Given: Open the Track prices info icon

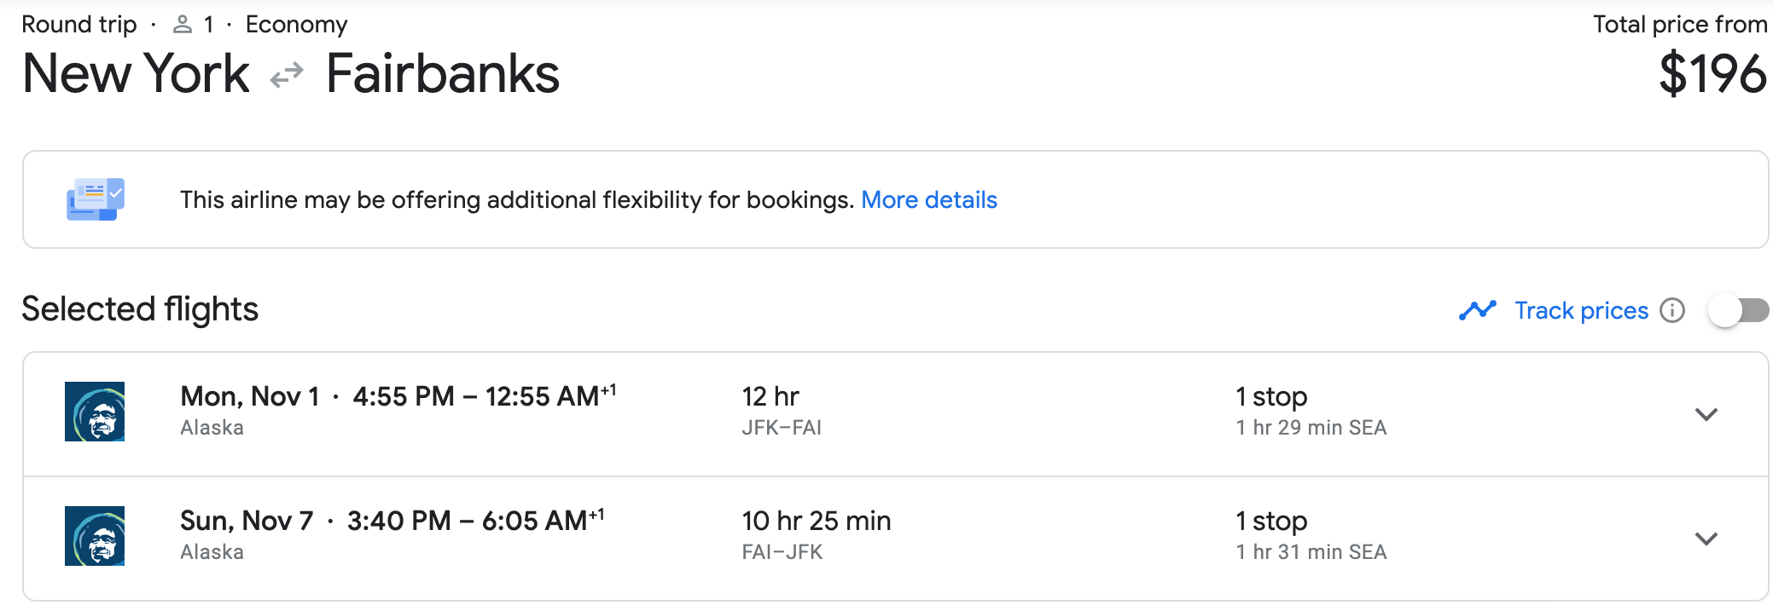Looking at the screenshot, I should pyautogui.click(x=1672, y=310).
